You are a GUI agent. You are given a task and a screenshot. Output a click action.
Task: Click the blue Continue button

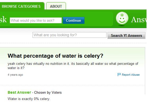[x=74, y=20]
